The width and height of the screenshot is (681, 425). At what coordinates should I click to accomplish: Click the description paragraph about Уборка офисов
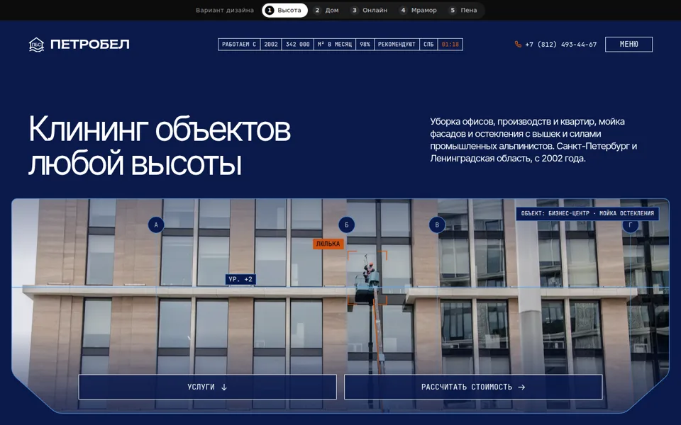[533, 140]
